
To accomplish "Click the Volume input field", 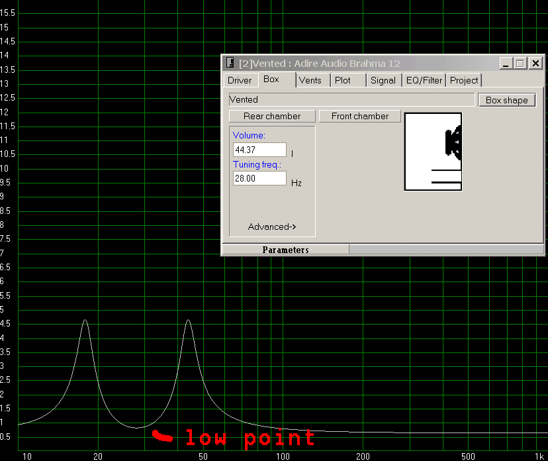I will tap(259, 150).
